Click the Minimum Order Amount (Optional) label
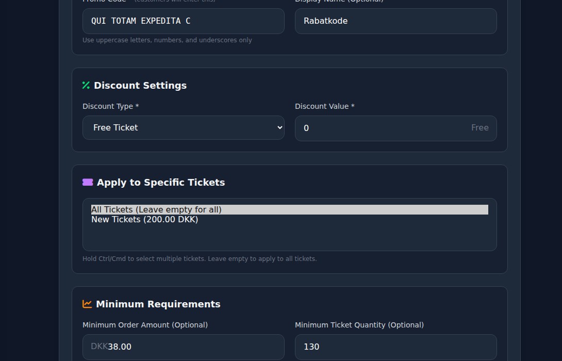The height and width of the screenshot is (361, 562). (145, 325)
